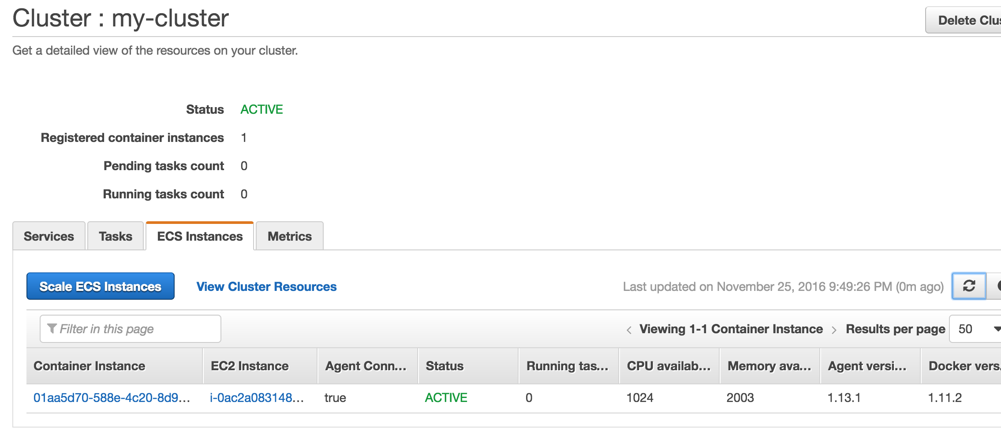Open EC2 instance i-0ac2a083148 link
Screen dimensions: 1001x439
pyautogui.click(x=257, y=398)
